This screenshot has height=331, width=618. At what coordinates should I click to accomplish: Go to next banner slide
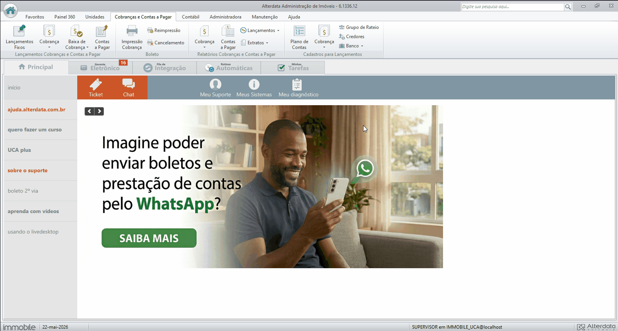point(99,111)
